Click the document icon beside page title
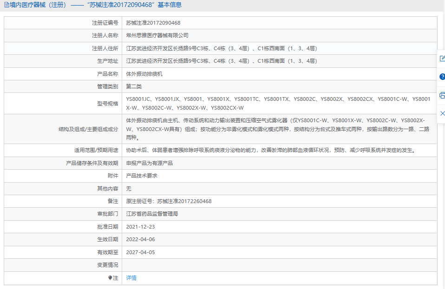445x289 pixels. click(7, 5)
